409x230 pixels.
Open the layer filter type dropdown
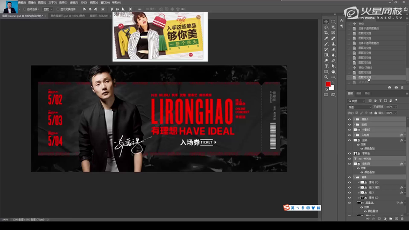358,100
